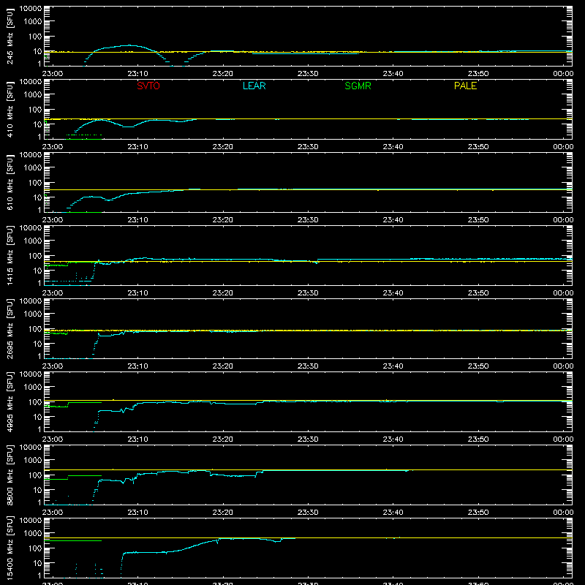Click the red SVTO legend label

click(x=148, y=86)
